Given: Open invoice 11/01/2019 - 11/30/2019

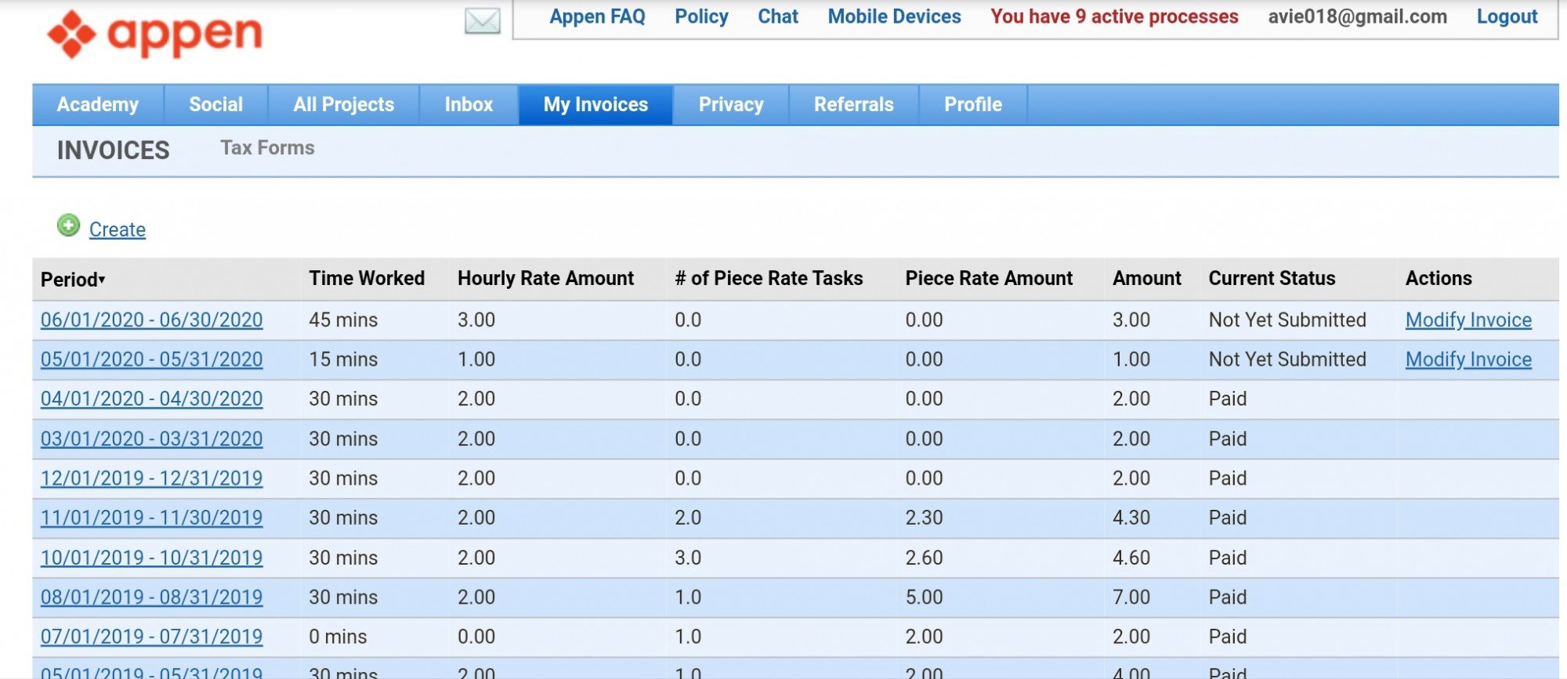Looking at the screenshot, I should click(152, 518).
